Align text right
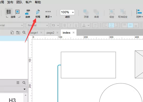This screenshot has height=102, width=143. (x=117, y=25)
